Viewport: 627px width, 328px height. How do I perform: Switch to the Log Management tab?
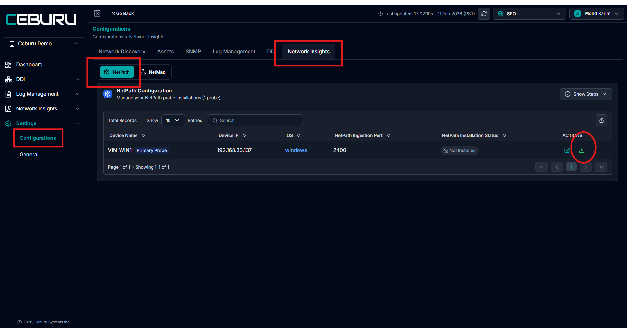(x=234, y=52)
